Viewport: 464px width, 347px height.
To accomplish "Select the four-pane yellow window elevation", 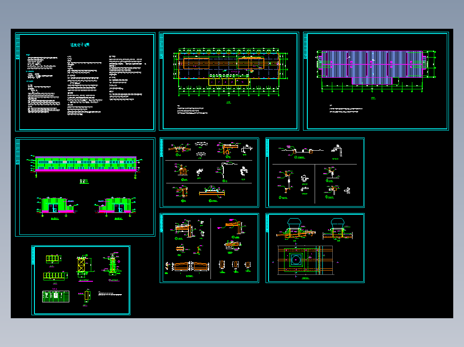I will [53, 259].
